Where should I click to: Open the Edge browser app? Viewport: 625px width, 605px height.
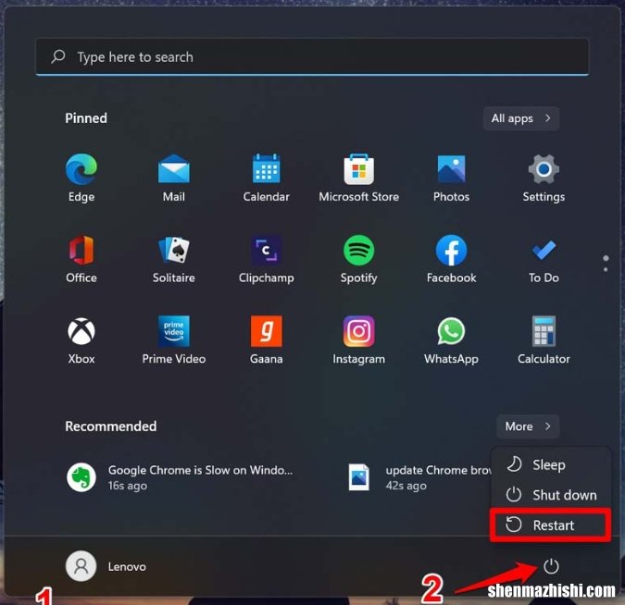click(81, 178)
